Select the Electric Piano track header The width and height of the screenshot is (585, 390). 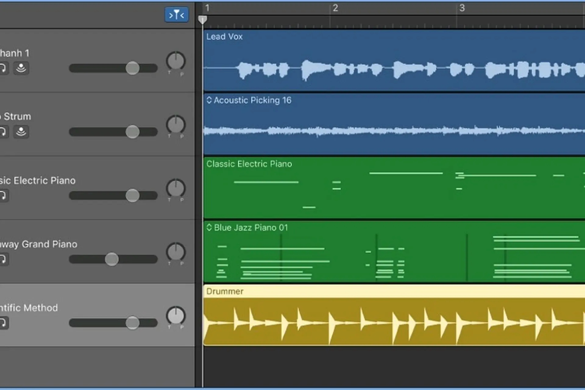(x=97, y=188)
